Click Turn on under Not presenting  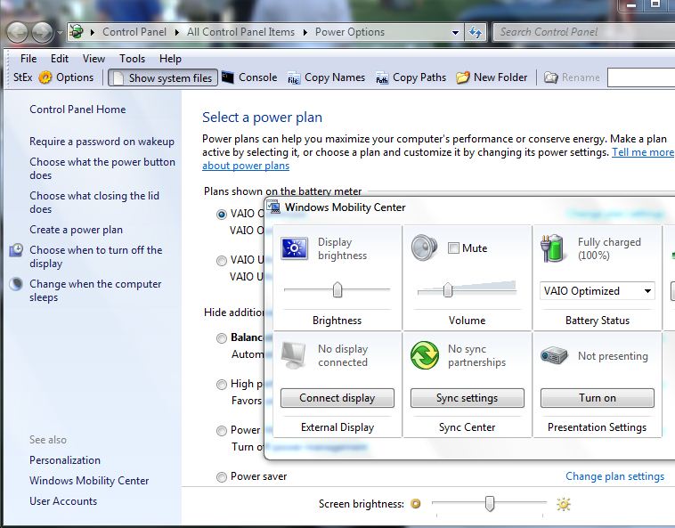tap(598, 398)
